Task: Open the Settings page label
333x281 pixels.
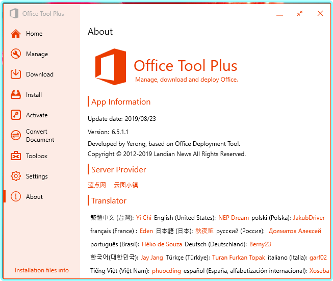Action: [x=37, y=176]
